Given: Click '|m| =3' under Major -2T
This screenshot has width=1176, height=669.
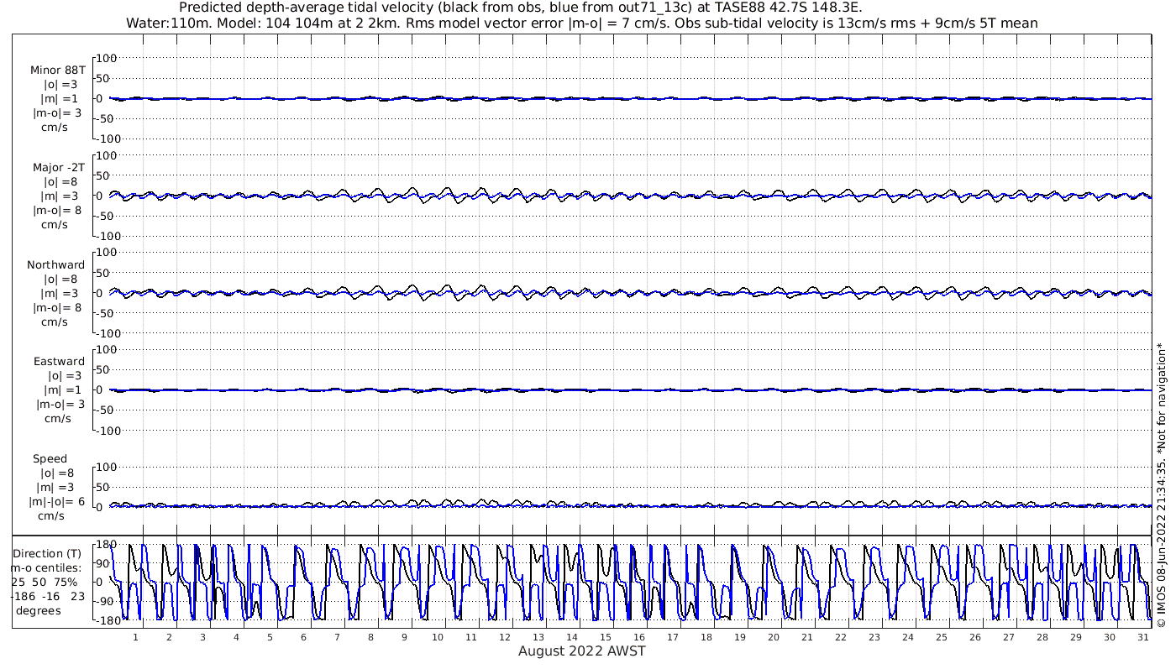Looking at the screenshot, I should 60,196.
